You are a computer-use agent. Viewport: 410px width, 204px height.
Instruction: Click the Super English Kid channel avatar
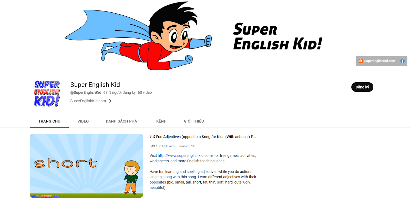pos(47,93)
